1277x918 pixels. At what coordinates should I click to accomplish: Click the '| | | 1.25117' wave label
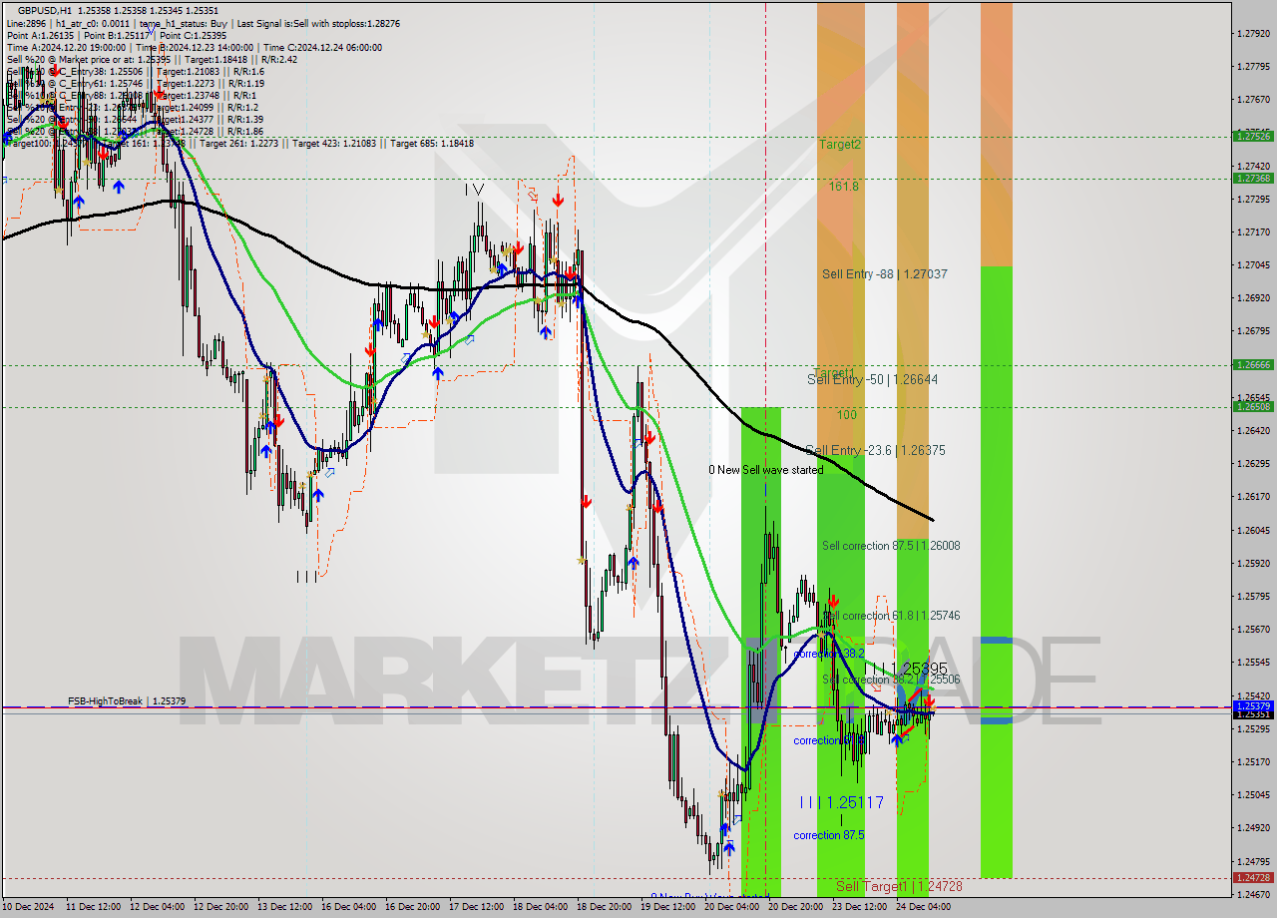842,802
